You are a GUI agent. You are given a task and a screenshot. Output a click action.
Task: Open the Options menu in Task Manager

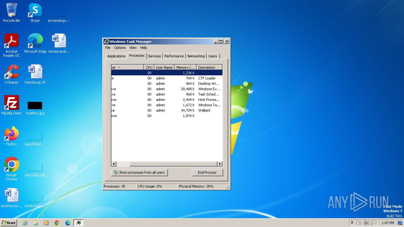pos(120,48)
